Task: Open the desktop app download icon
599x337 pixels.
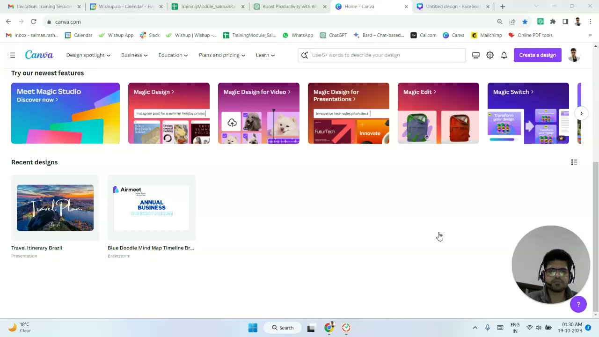Action: [x=476, y=55]
